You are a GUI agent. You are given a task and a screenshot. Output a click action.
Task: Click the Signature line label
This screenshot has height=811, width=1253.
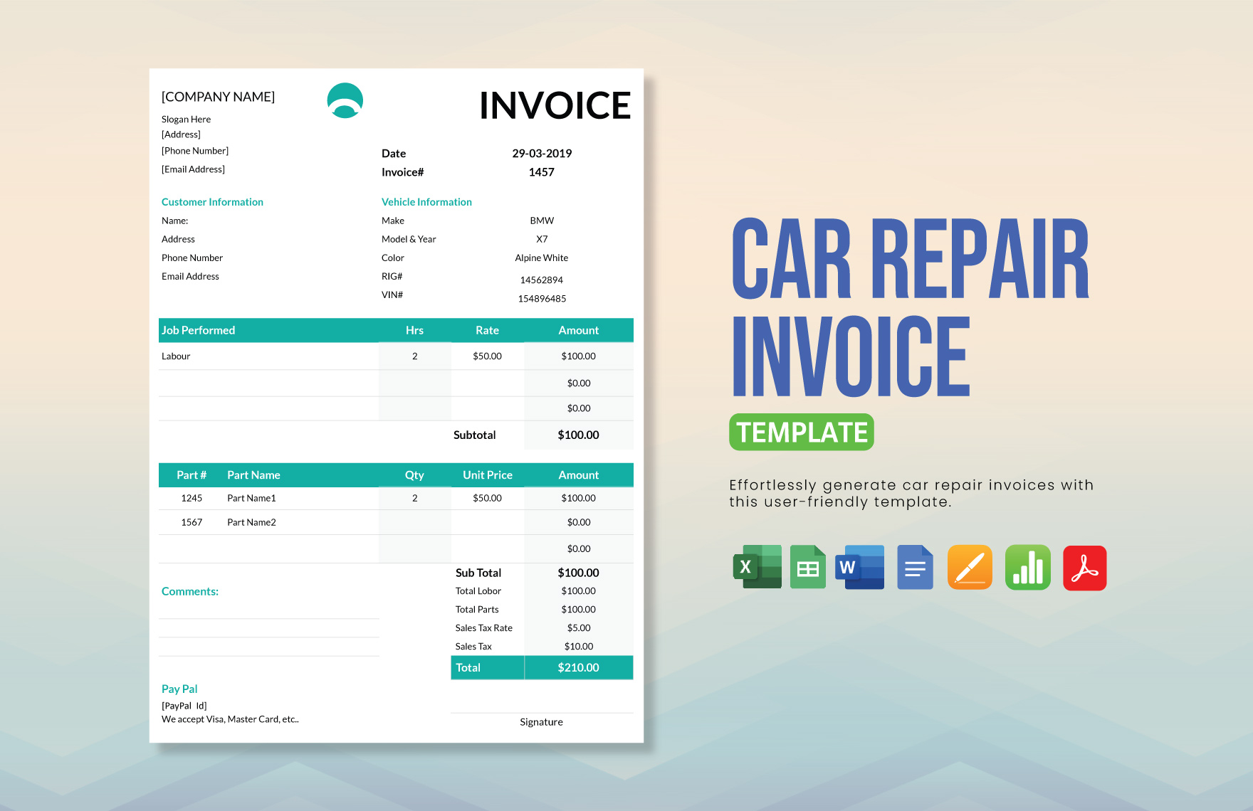[x=541, y=722]
